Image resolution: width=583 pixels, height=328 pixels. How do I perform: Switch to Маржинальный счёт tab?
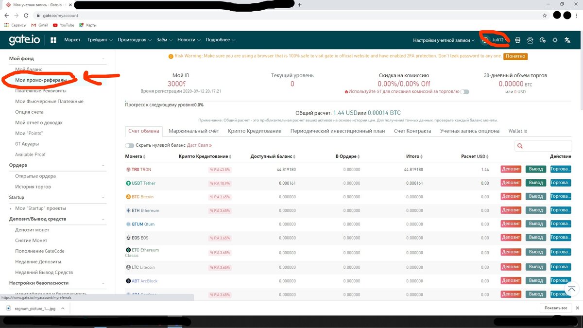pyautogui.click(x=193, y=131)
